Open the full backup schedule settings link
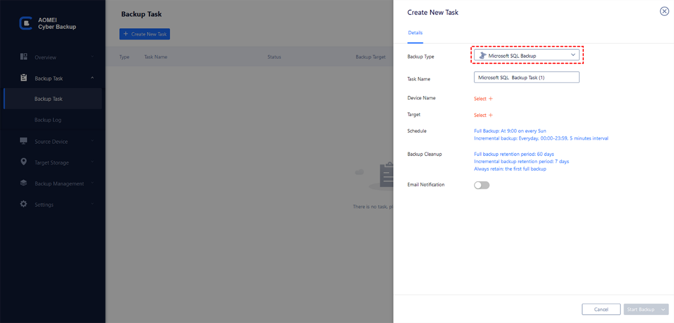The width and height of the screenshot is (674, 323). (510, 131)
